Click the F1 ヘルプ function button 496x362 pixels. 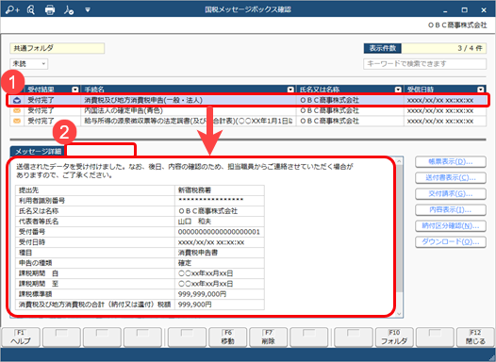[x=21, y=337]
